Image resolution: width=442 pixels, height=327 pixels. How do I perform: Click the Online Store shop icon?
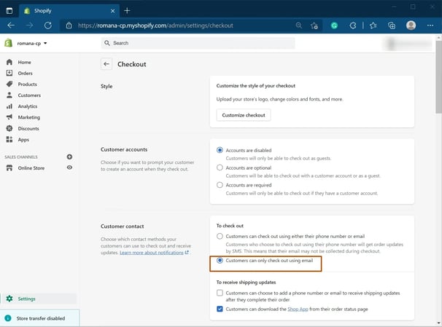coord(9,168)
